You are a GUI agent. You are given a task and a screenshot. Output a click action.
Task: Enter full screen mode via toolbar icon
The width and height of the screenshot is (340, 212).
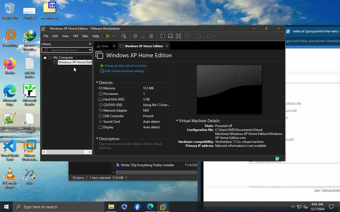(x=178, y=36)
